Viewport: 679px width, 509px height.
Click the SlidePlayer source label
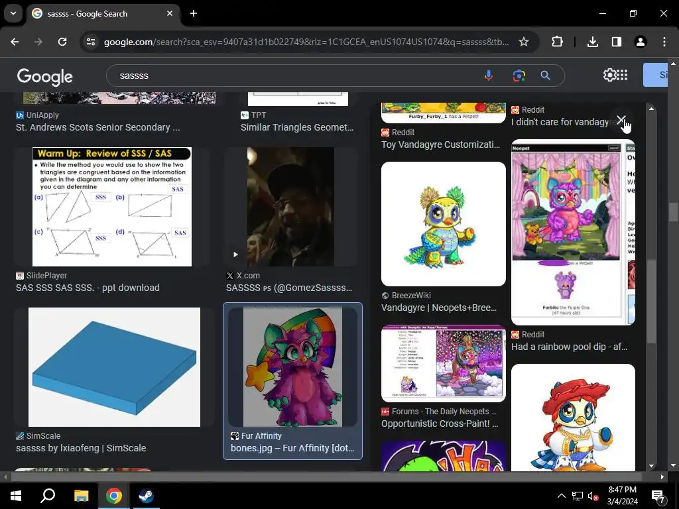click(x=42, y=276)
